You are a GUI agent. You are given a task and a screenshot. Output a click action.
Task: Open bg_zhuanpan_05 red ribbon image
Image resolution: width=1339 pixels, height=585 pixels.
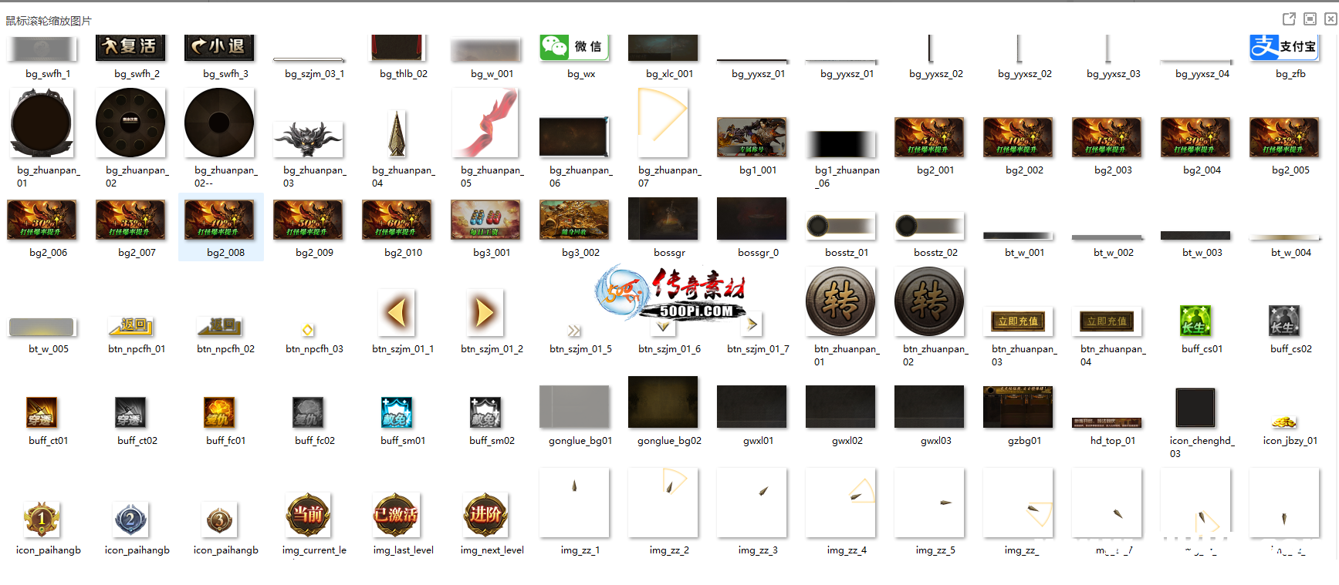pyautogui.click(x=485, y=123)
